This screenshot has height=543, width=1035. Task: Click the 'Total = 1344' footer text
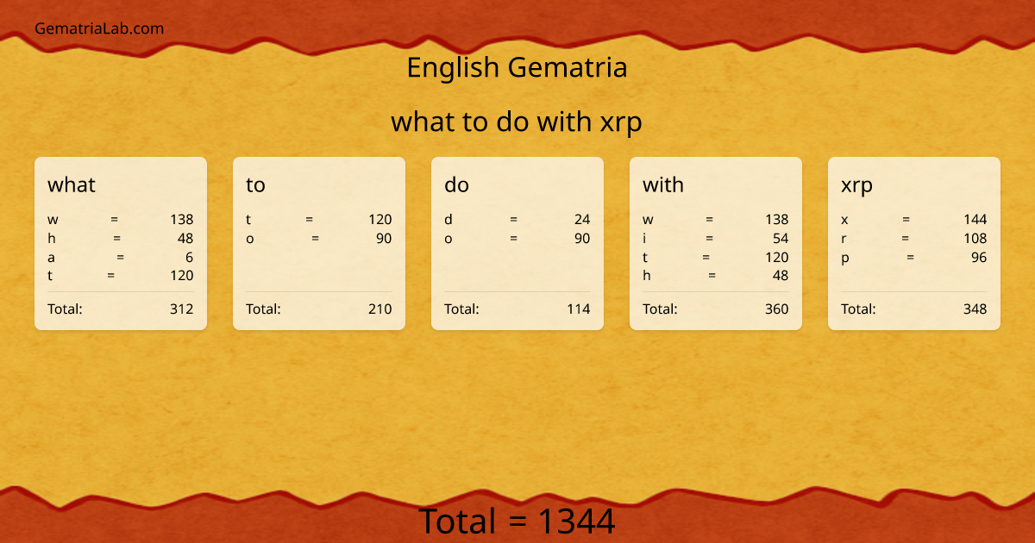click(517, 521)
